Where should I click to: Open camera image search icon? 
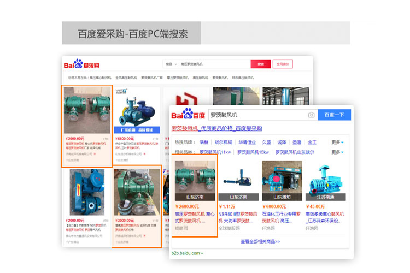[311, 115]
